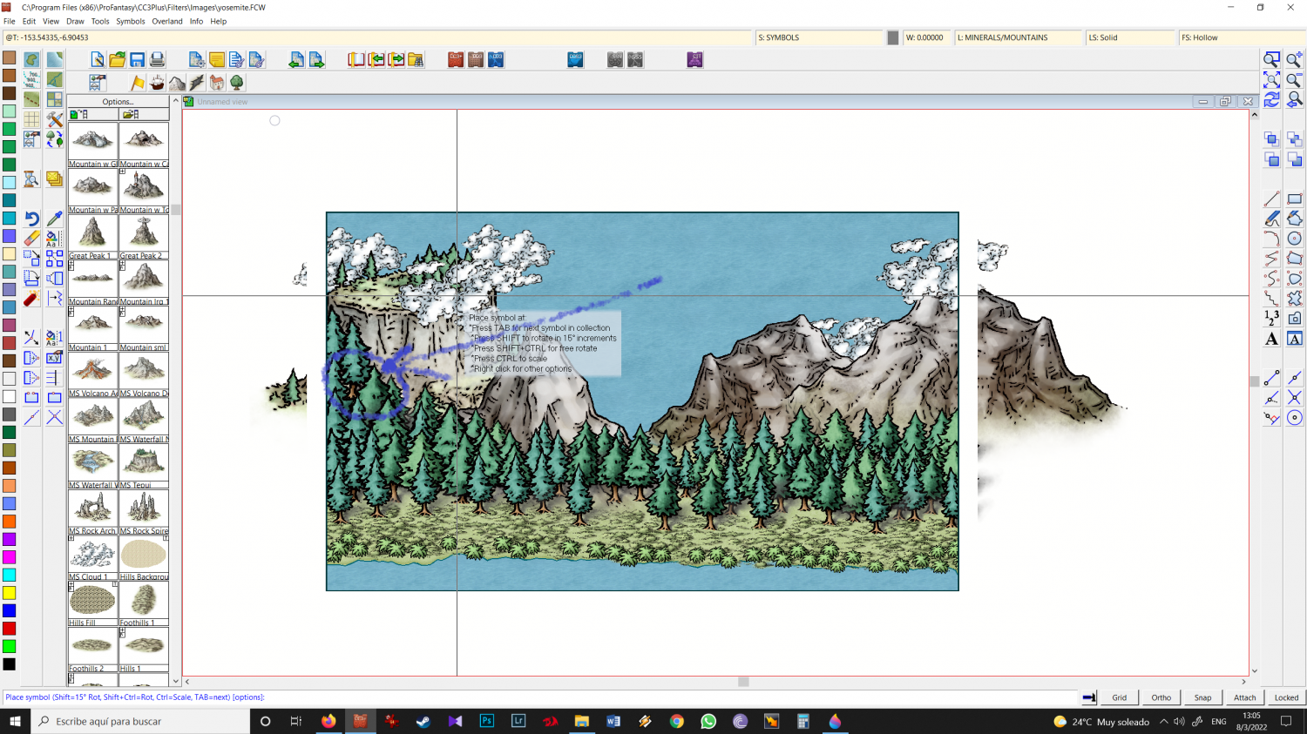
Task: Pick the eyedropper tool
Action: pyautogui.click(x=54, y=218)
